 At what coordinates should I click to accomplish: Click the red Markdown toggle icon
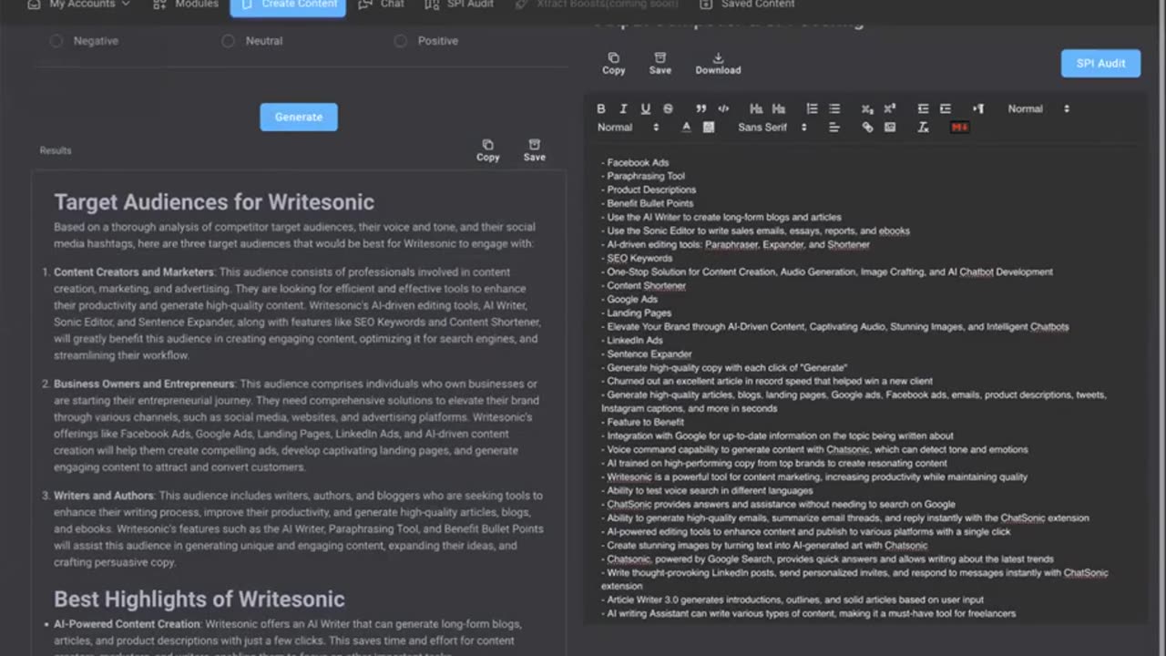pos(959,128)
